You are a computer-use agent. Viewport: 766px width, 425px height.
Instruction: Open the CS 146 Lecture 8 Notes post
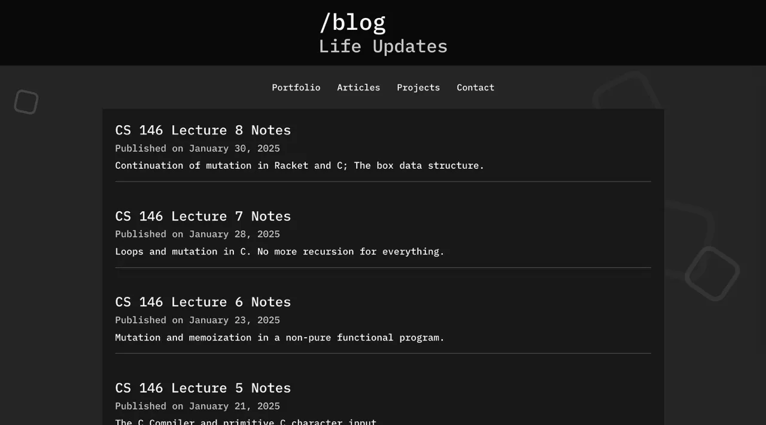[203, 130]
